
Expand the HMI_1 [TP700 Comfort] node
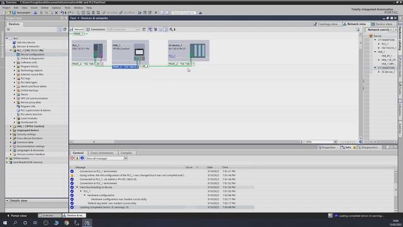tap(11, 126)
